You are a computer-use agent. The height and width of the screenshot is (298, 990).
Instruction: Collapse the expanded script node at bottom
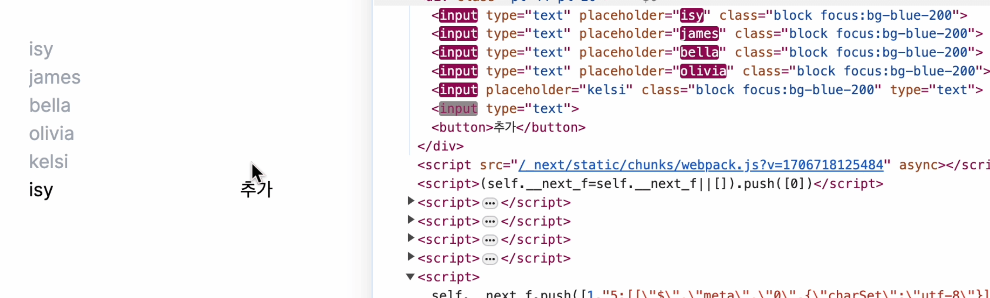coord(410,277)
